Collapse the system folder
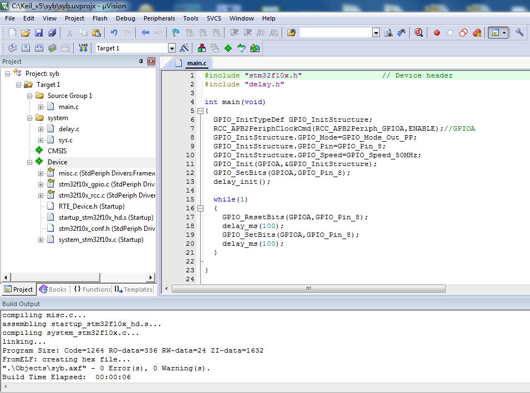Image resolution: width=530 pixels, height=393 pixels. 30,118
